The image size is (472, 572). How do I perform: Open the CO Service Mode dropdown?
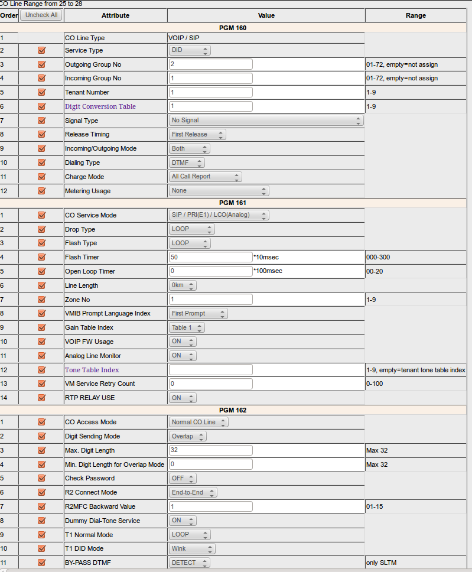coord(219,215)
